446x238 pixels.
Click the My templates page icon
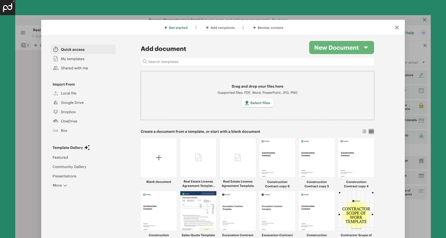[56, 59]
